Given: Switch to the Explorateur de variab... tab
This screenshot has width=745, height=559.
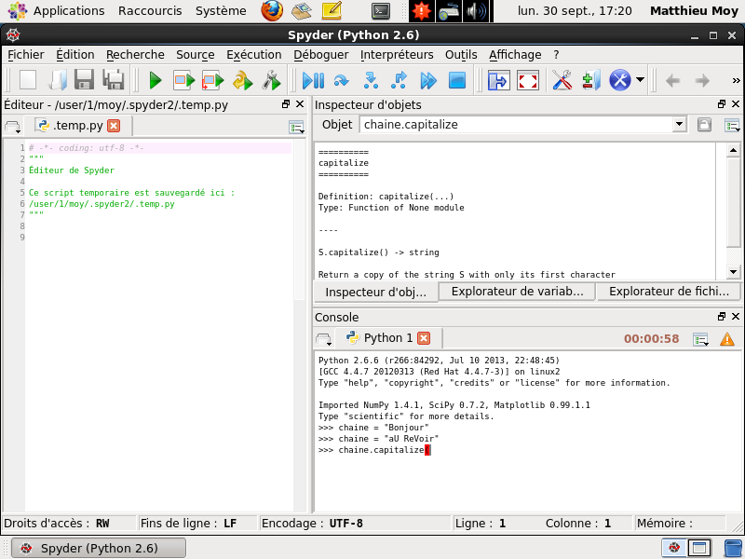Looking at the screenshot, I should pos(517,292).
